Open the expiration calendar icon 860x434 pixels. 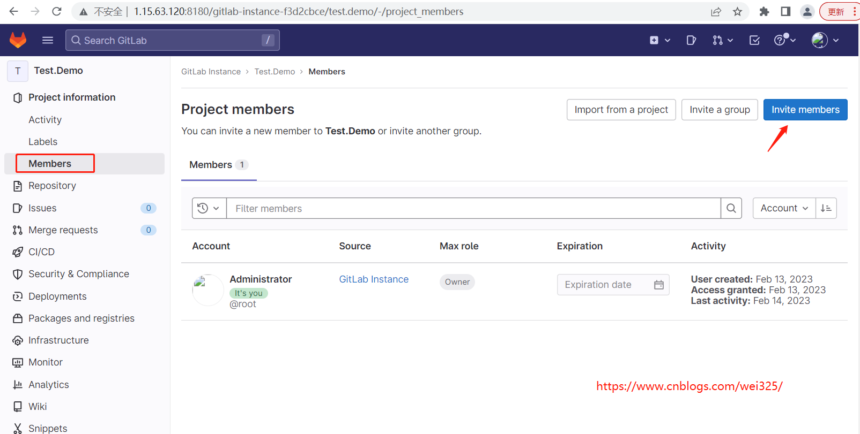tap(659, 285)
